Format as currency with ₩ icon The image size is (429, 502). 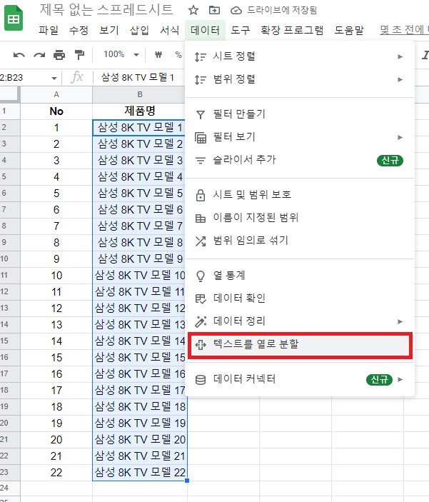point(158,55)
